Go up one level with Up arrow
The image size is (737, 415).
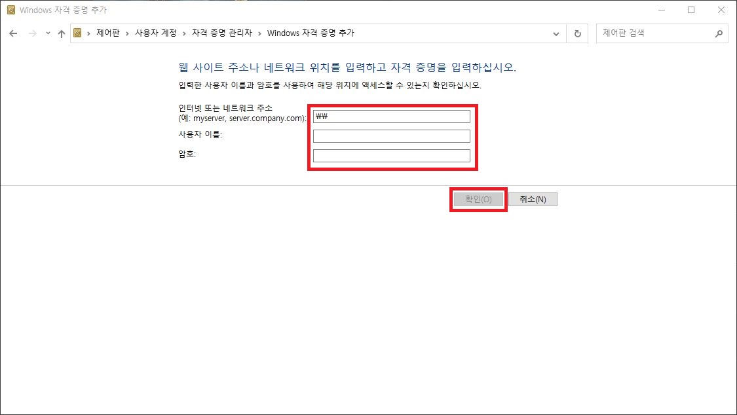click(x=62, y=33)
